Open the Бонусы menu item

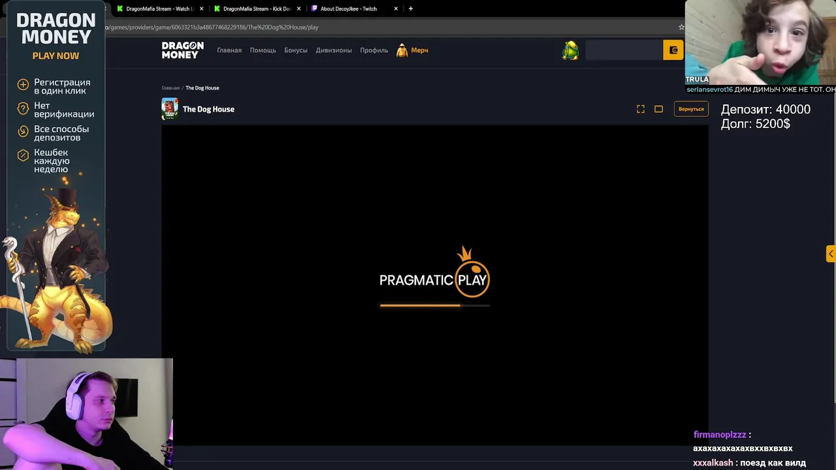[x=295, y=50]
